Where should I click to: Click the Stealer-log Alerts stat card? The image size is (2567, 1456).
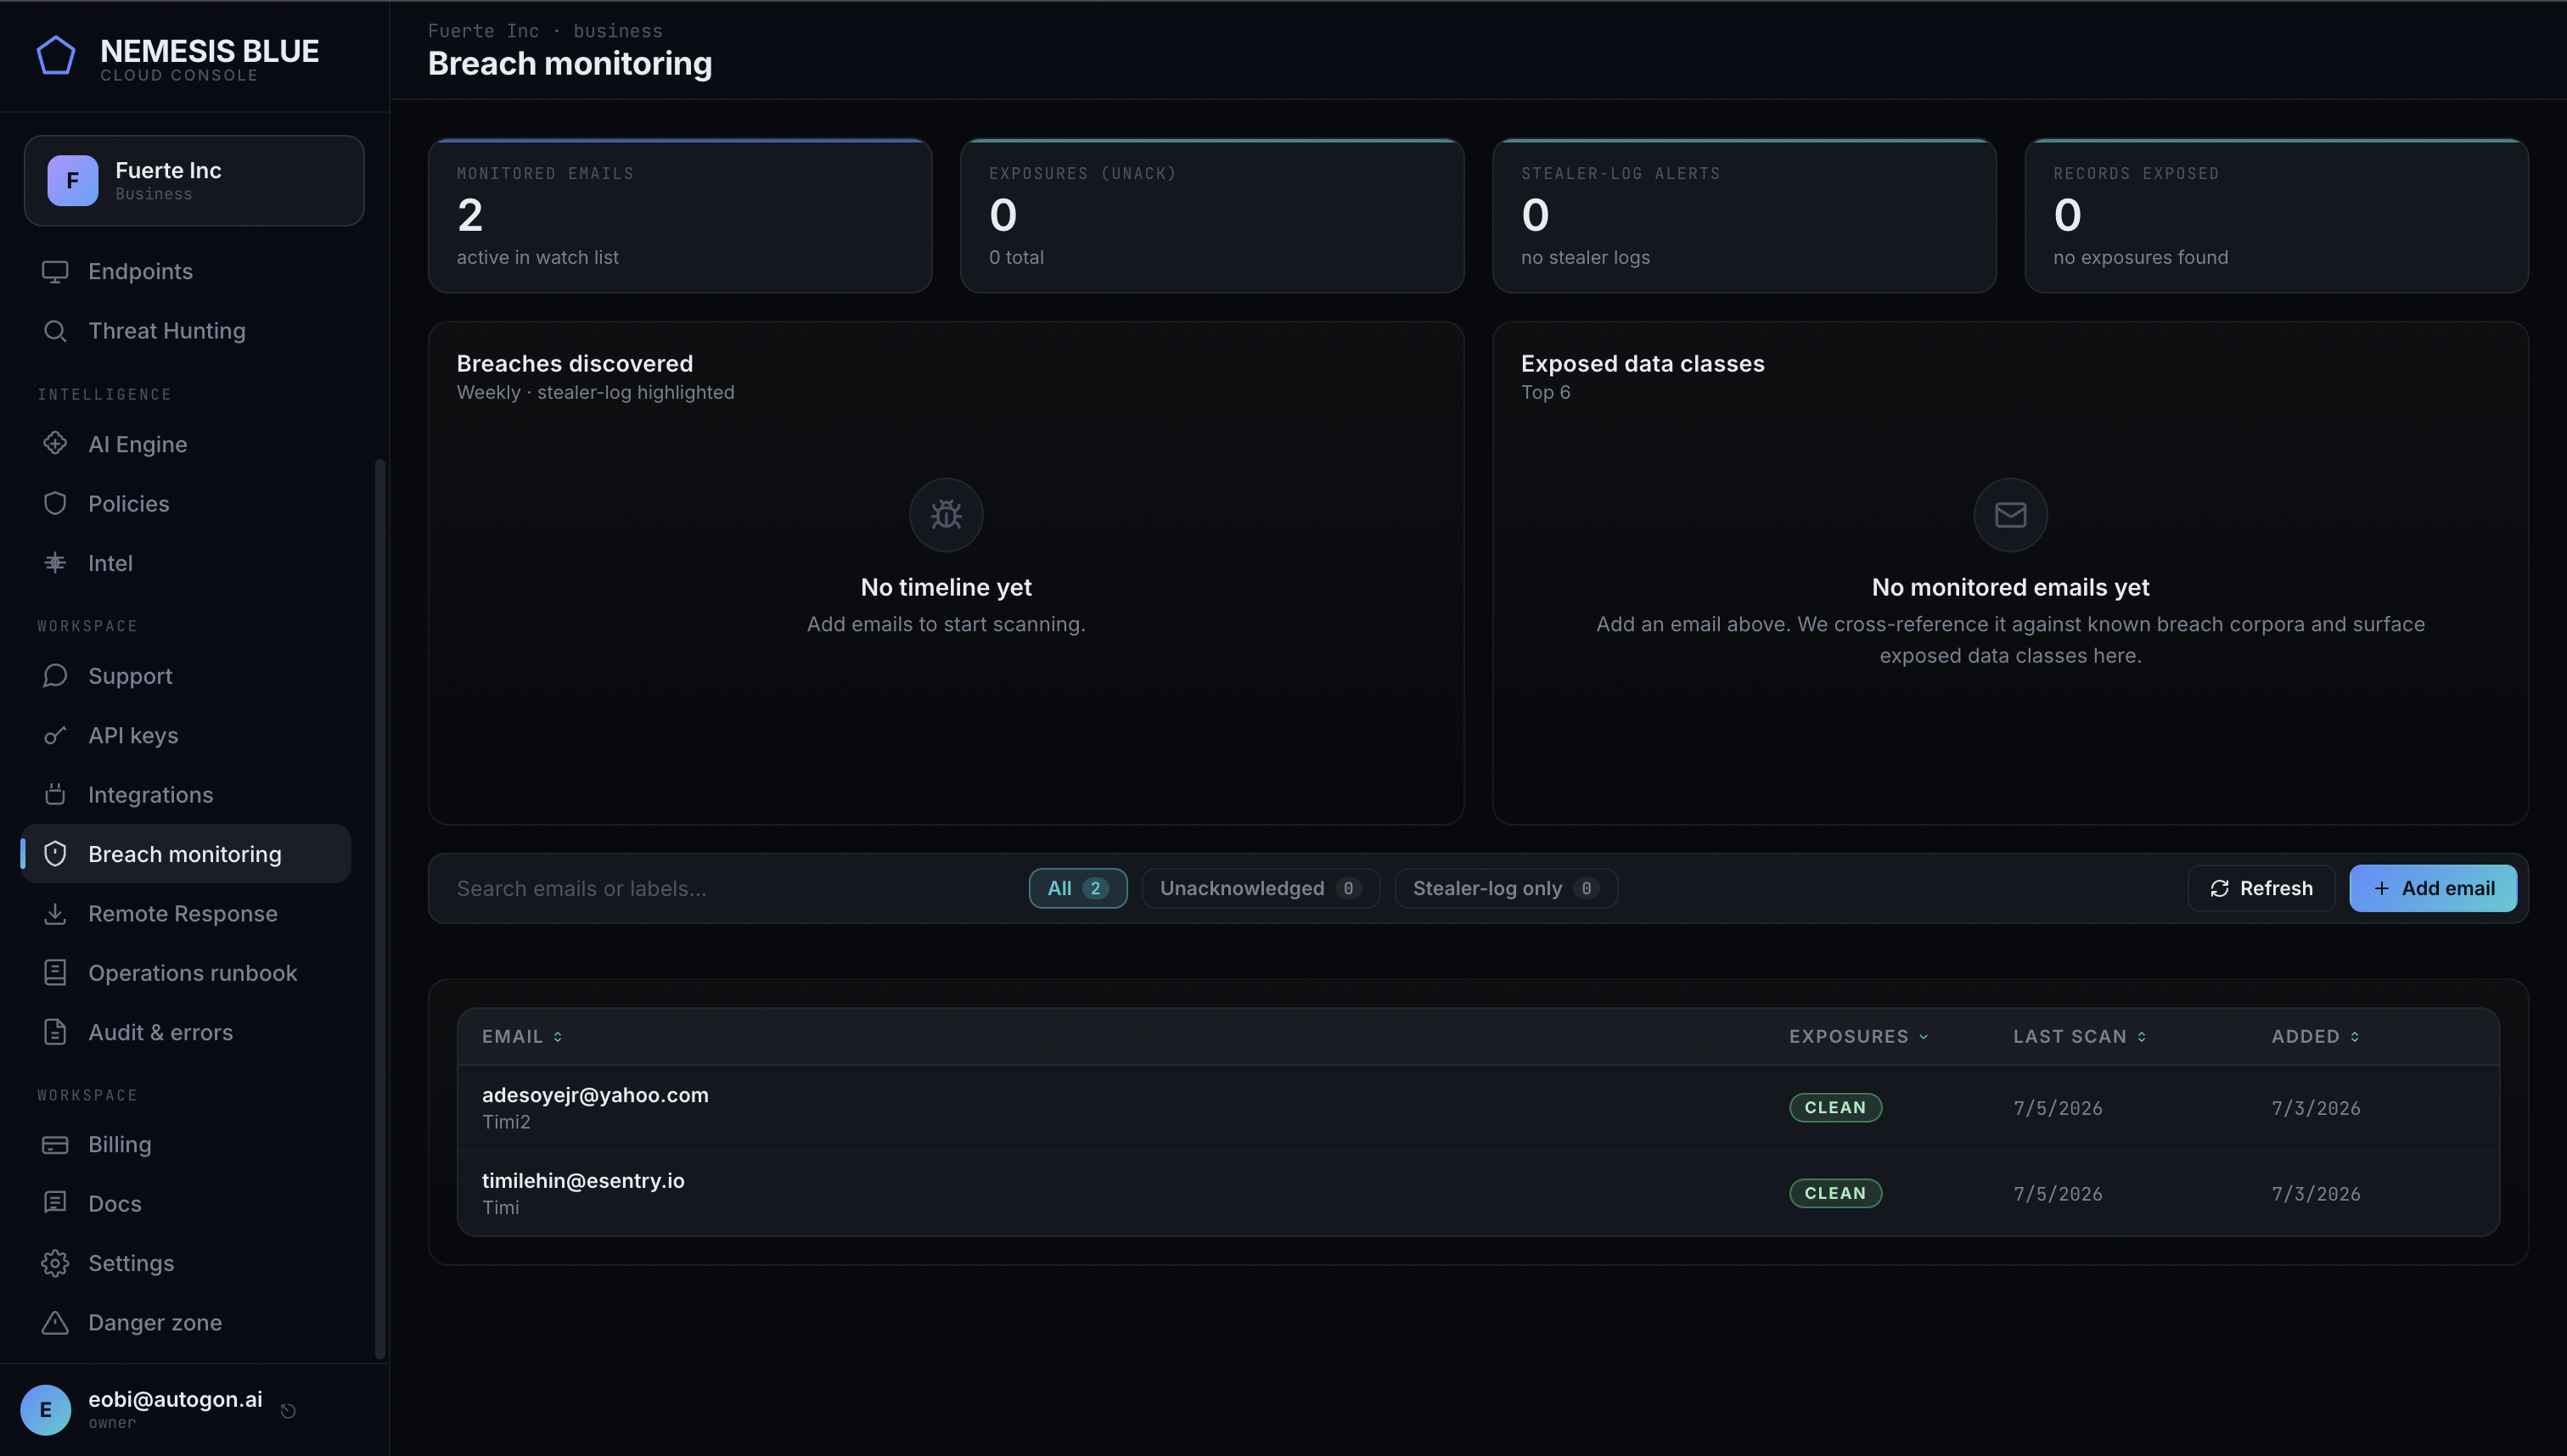coord(1744,216)
